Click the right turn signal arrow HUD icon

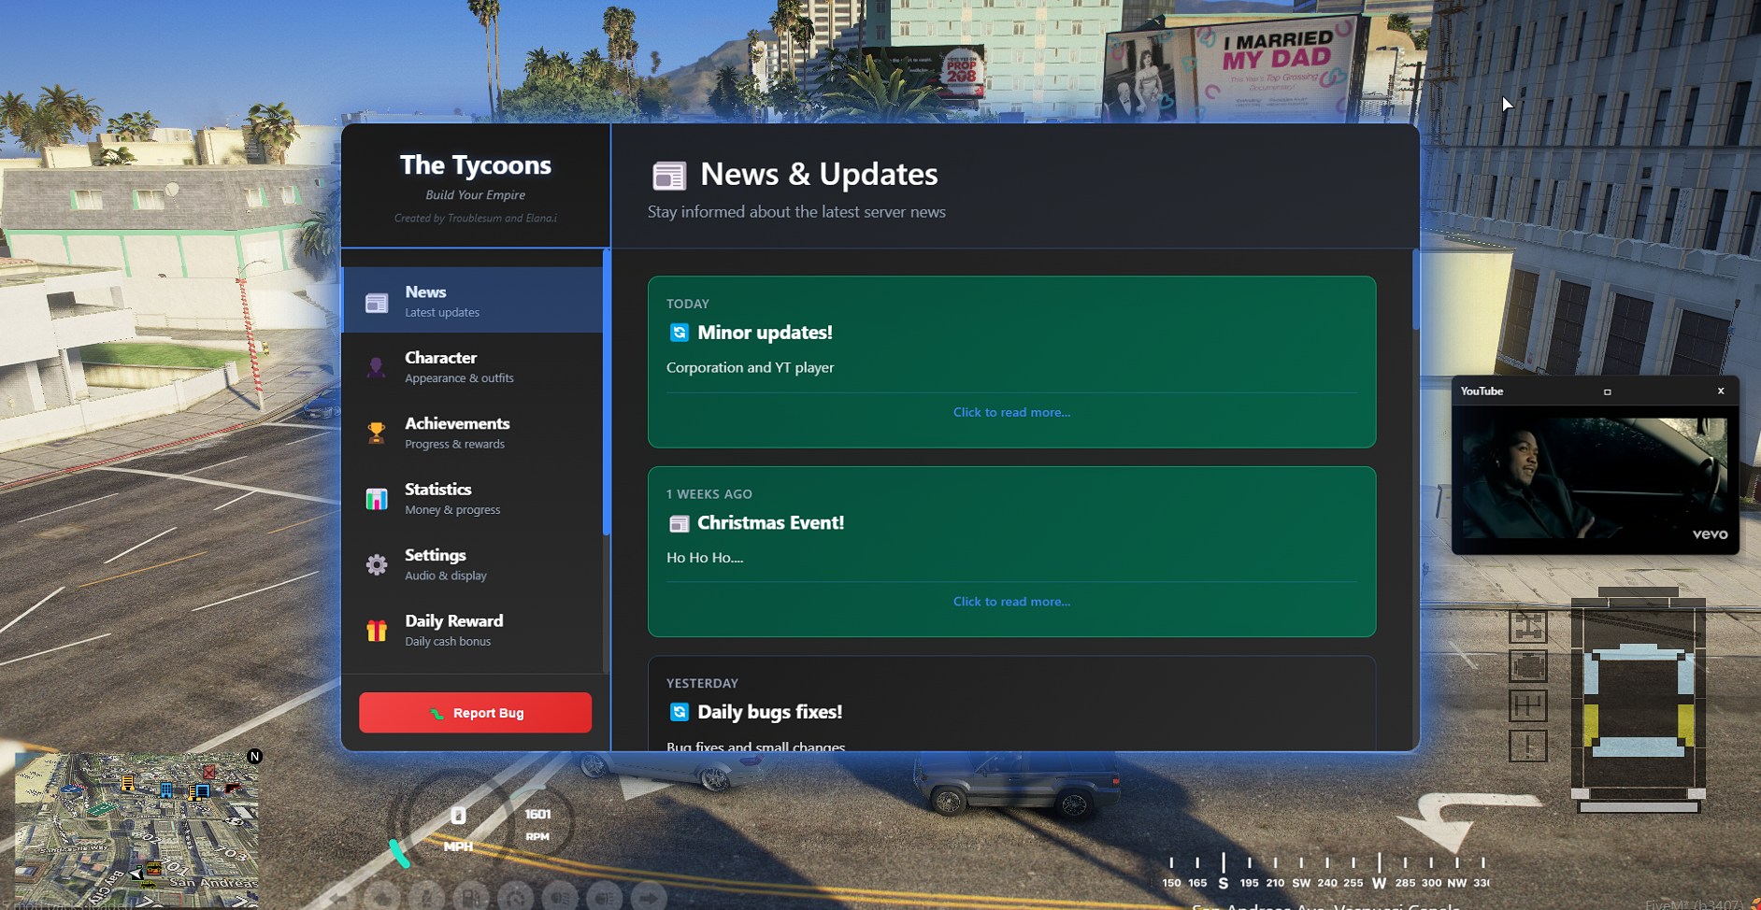[649, 897]
